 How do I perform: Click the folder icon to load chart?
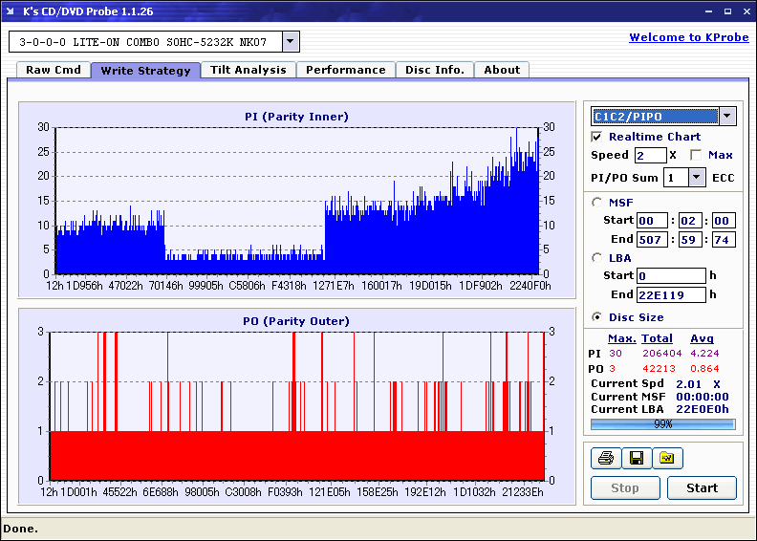pos(667,459)
